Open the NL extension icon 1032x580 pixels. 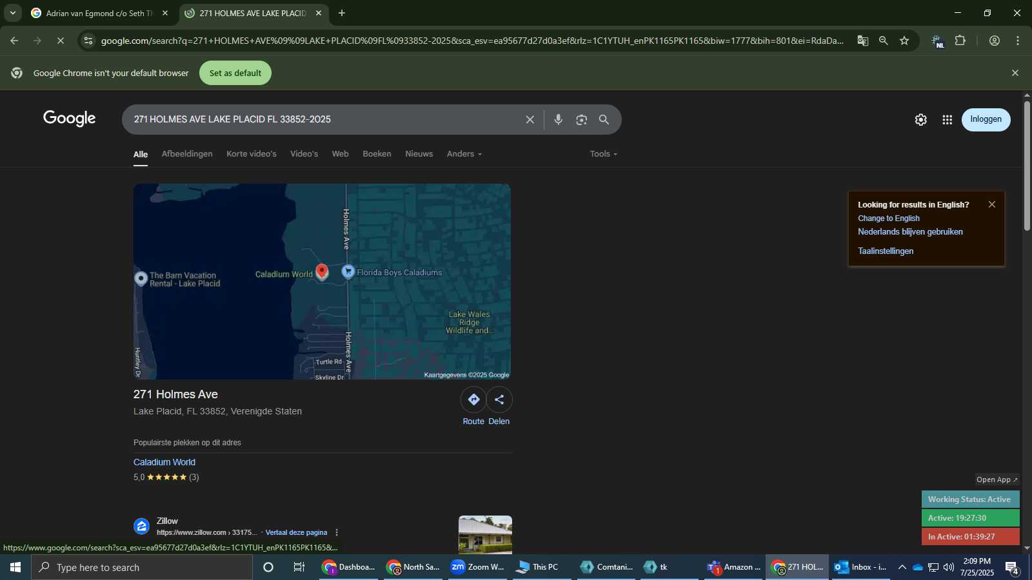[938, 41]
